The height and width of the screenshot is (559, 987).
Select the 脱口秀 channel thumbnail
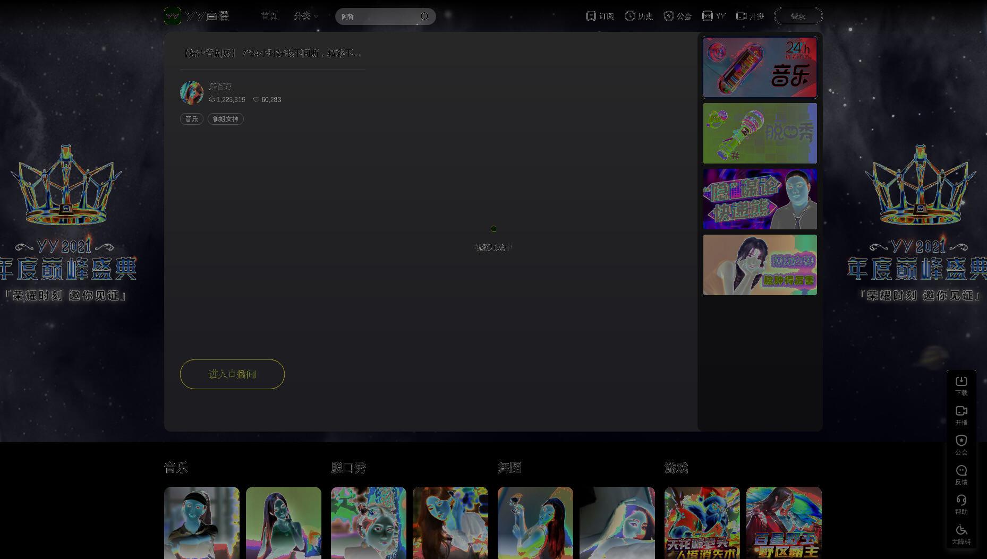tap(760, 133)
